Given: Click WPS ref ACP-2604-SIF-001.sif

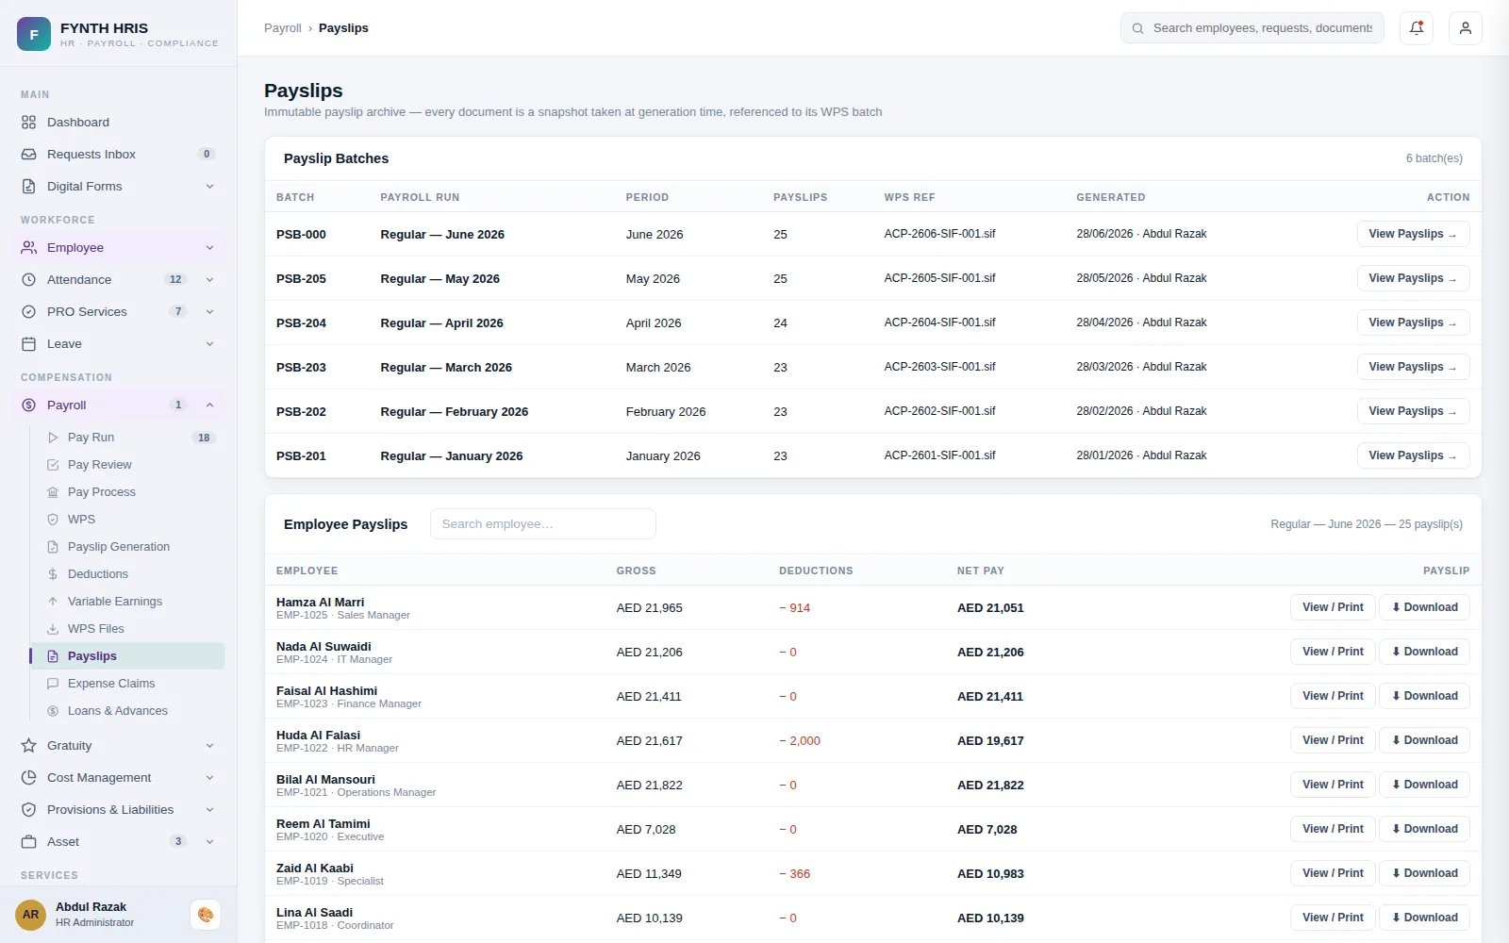Looking at the screenshot, I should [x=939, y=323].
